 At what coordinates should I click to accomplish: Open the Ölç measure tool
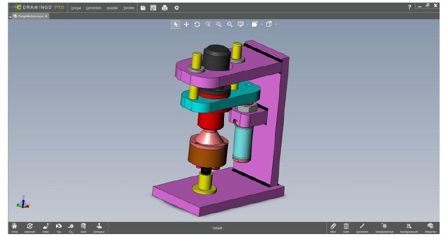click(71, 226)
